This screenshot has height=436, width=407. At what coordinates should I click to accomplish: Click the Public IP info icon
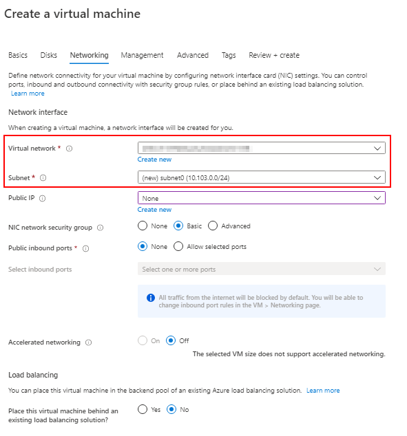click(42, 198)
